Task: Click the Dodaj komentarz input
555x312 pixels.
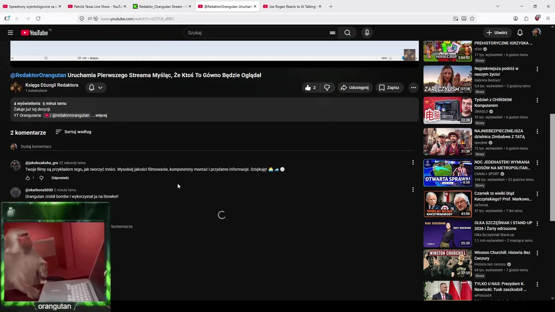Action: 217,146
